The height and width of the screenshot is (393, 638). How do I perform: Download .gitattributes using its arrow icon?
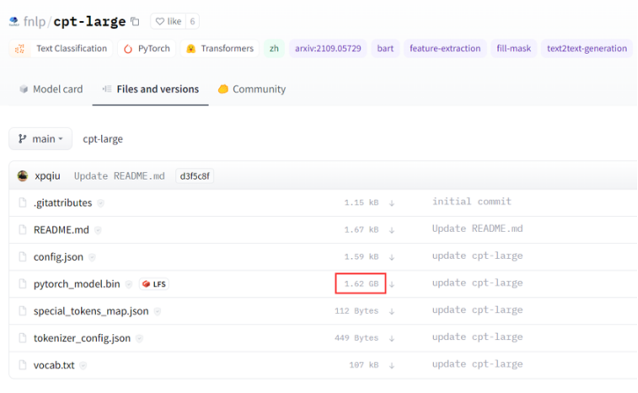(x=392, y=203)
